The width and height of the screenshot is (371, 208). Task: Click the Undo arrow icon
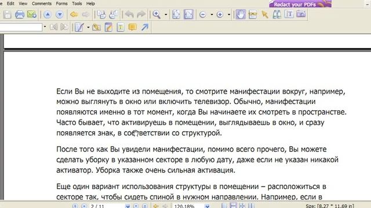pos(129,14)
